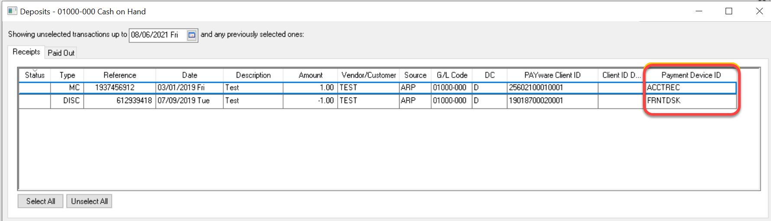771x221 pixels.
Task: Sort by the Status column header
Action: pyautogui.click(x=35, y=75)
